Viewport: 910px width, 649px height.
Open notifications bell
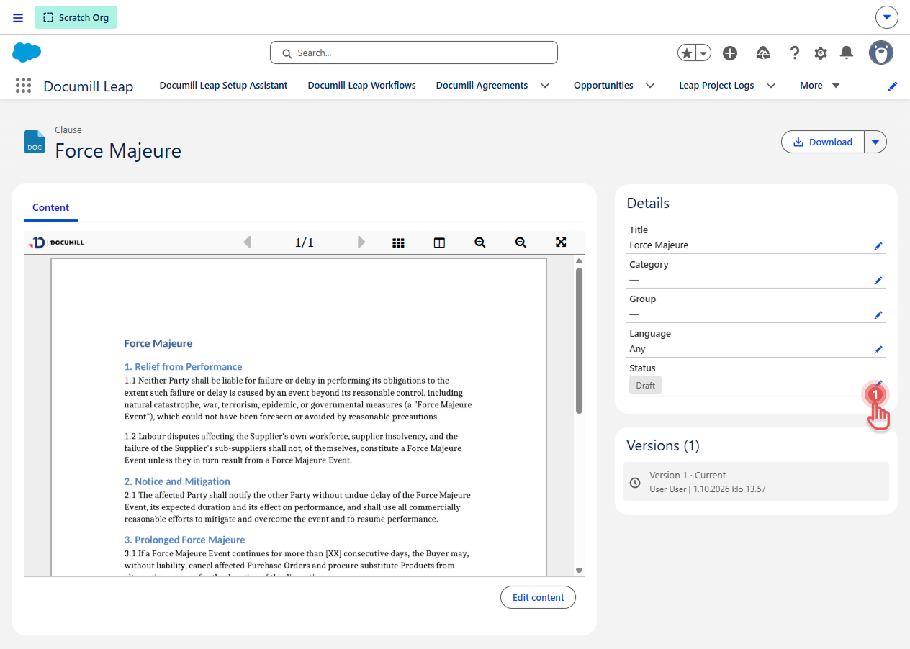(847, 53)
